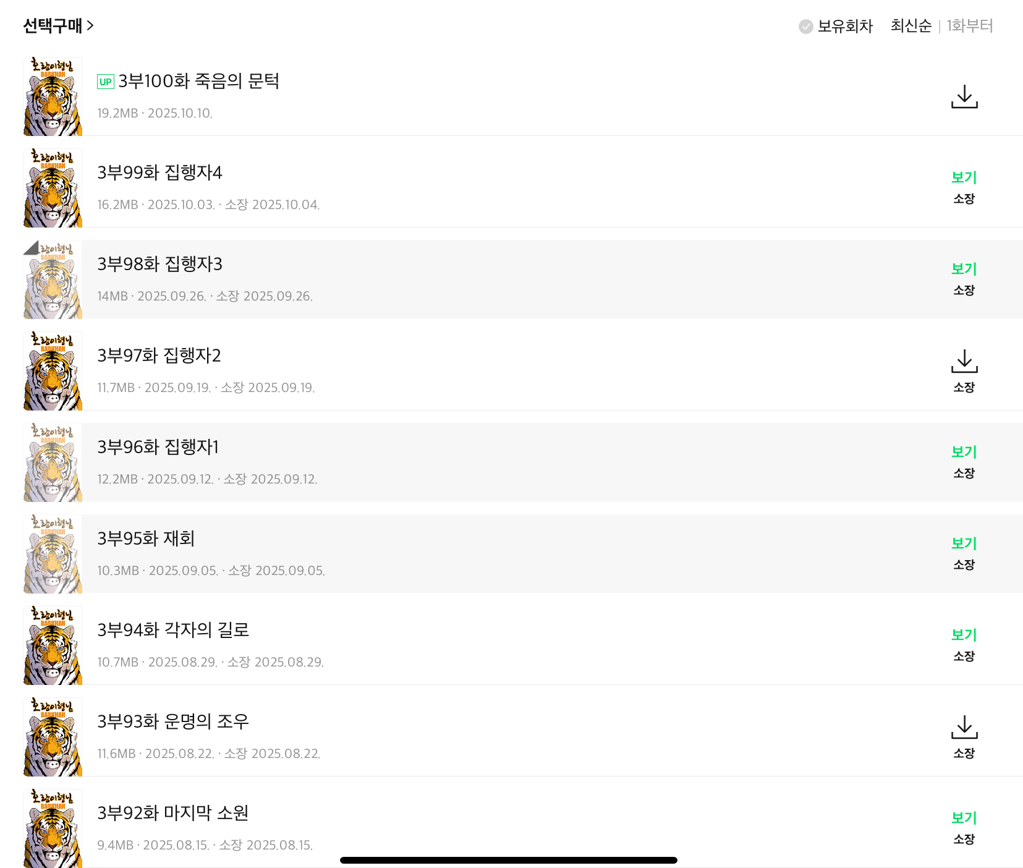This screenshot has height=868, width=1023.
Task: Sort episodes by 최신순
Action: pyautogui.click(x=911, y=26)
